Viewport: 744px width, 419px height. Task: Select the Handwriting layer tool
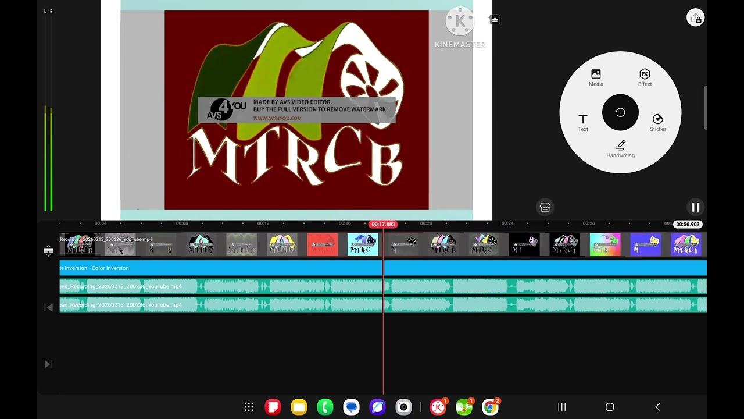620,149
